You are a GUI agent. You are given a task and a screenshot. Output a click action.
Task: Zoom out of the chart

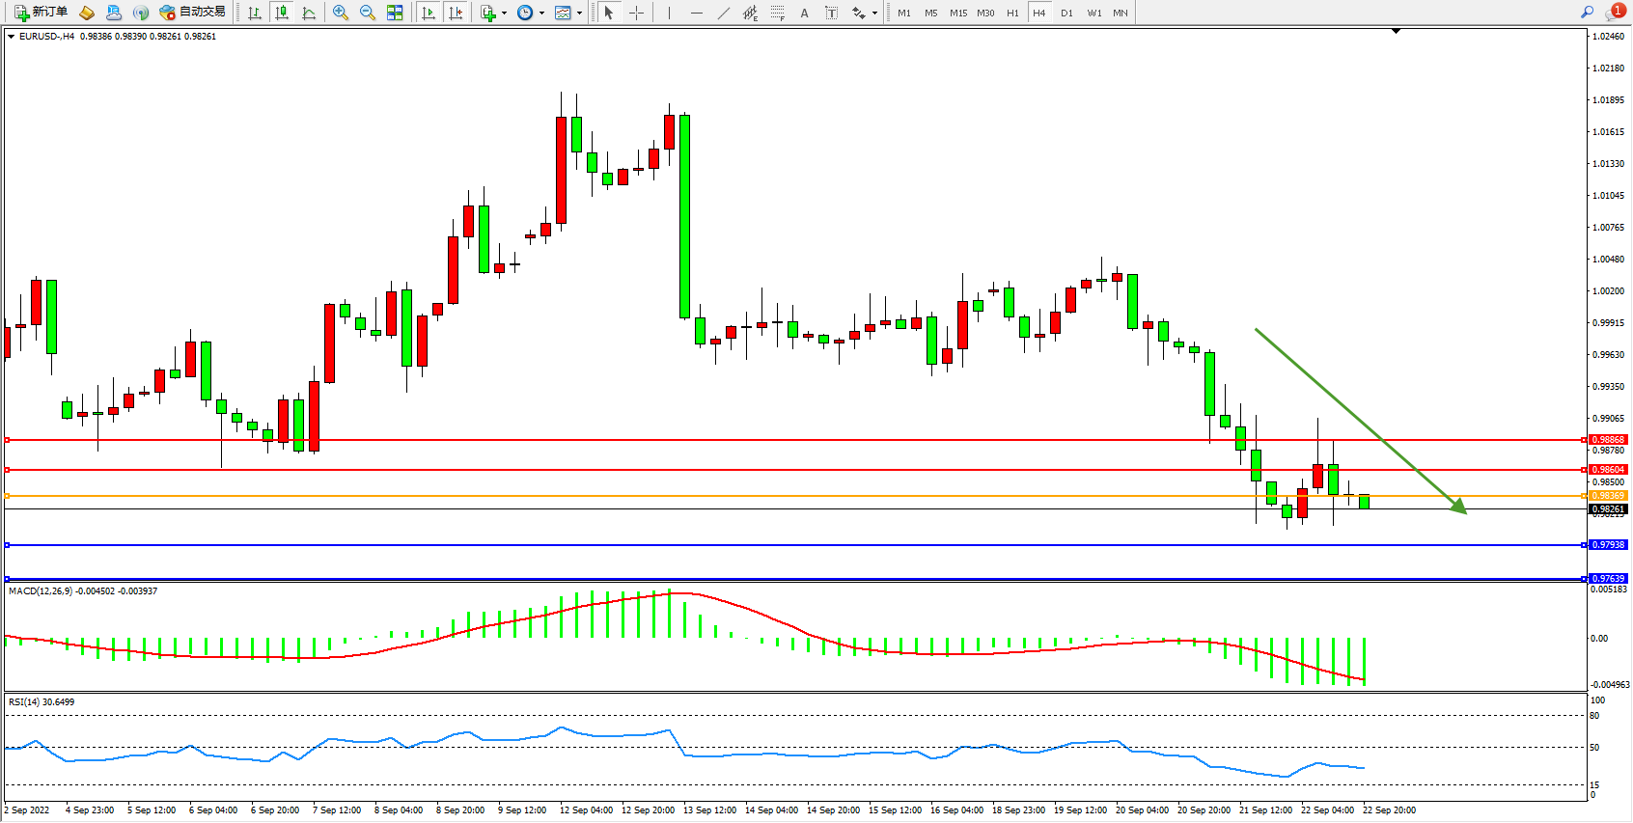[367, 13]
